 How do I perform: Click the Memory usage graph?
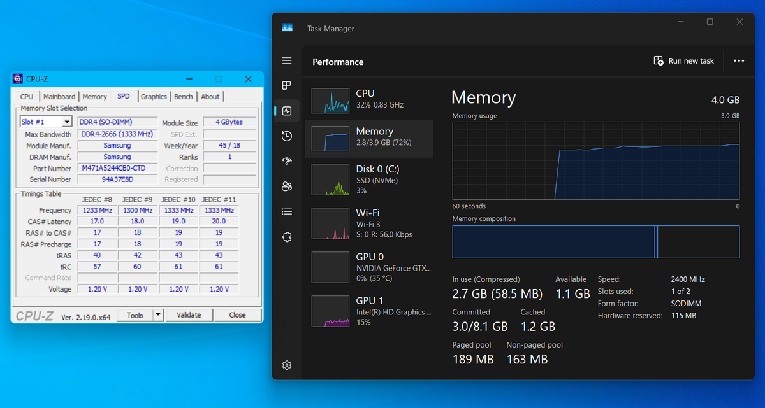(x=596, y=162)
